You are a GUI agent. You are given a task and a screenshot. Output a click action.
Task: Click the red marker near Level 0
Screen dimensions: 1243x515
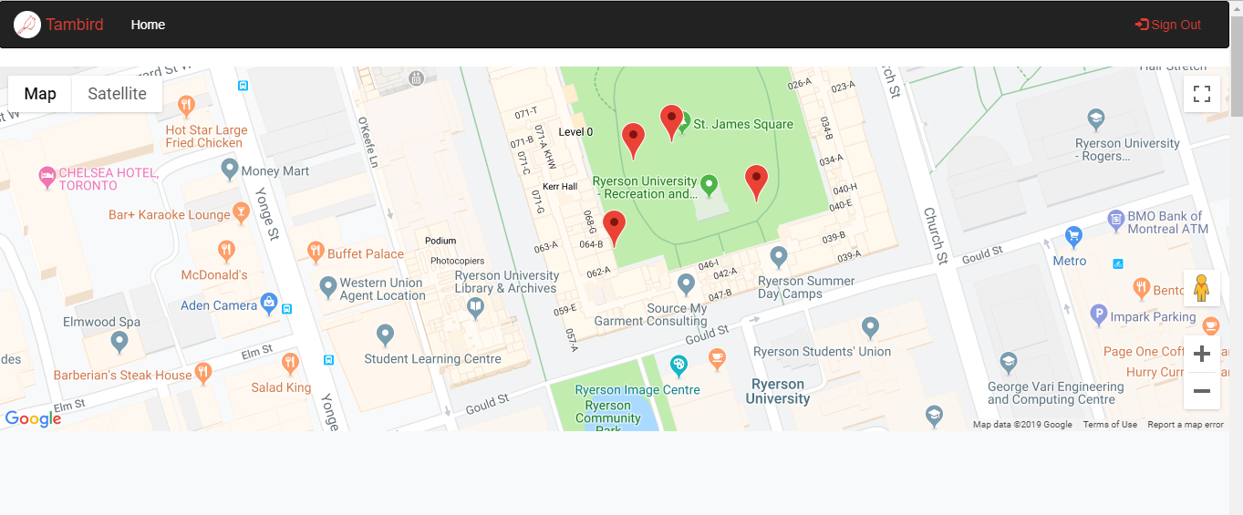pyautogui.click(x=633, y=140)
